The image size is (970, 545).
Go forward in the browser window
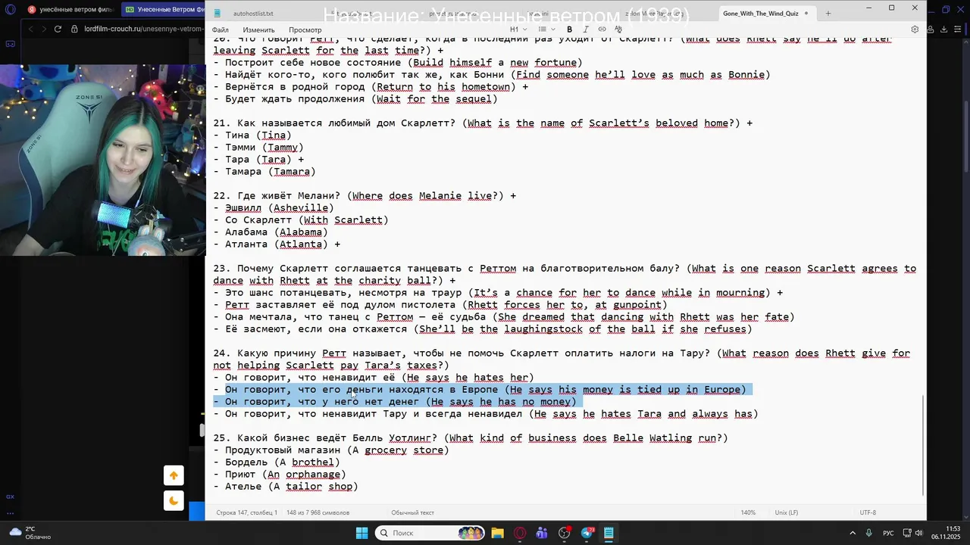(43, 29)
